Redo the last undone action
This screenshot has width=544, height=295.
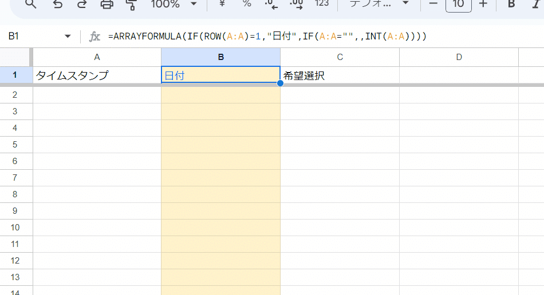[x=82, y=4]
